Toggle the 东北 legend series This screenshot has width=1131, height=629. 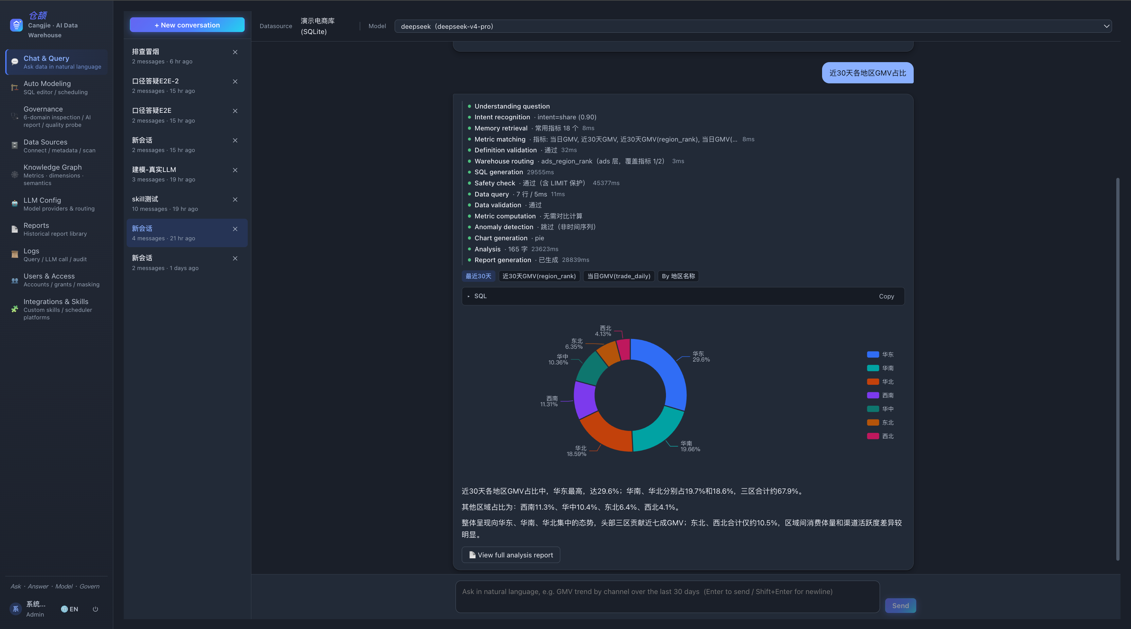tap(880, 422)
